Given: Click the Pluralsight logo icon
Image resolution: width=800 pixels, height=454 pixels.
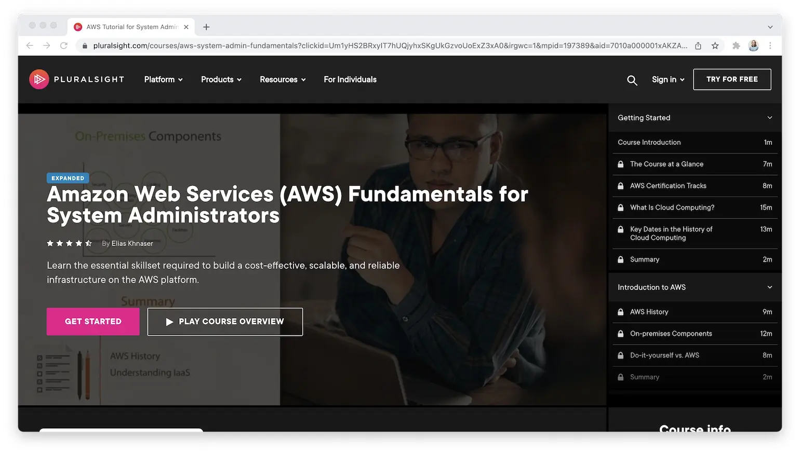Looking at the screenshot, I should 39,79.
